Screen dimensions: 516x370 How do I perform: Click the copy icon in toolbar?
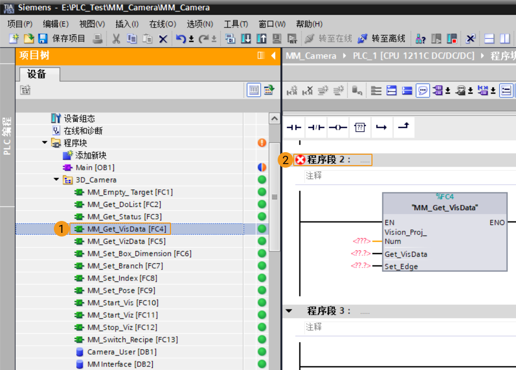(132, 38)
